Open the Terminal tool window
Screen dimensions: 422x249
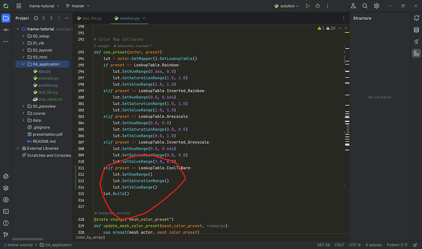(x=6, y=211)
